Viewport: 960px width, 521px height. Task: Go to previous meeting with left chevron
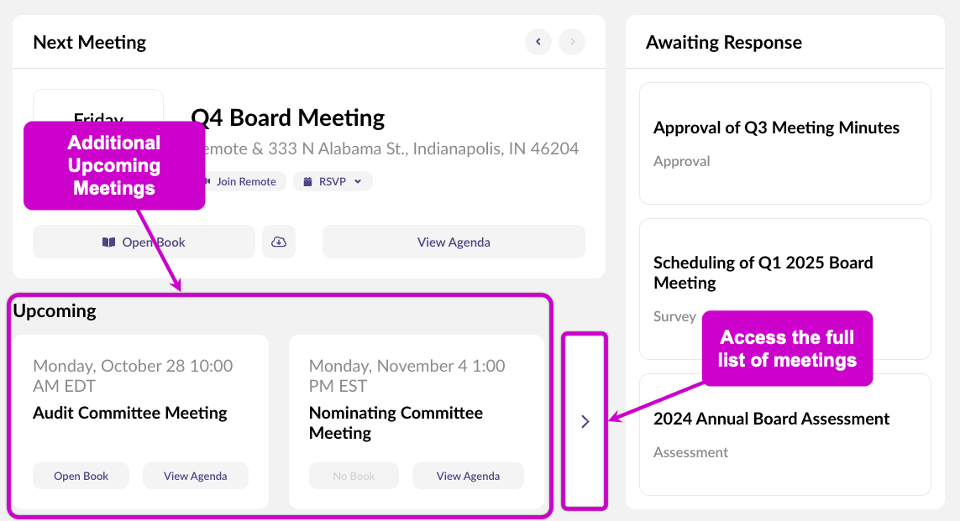click(x=538, y=42)
